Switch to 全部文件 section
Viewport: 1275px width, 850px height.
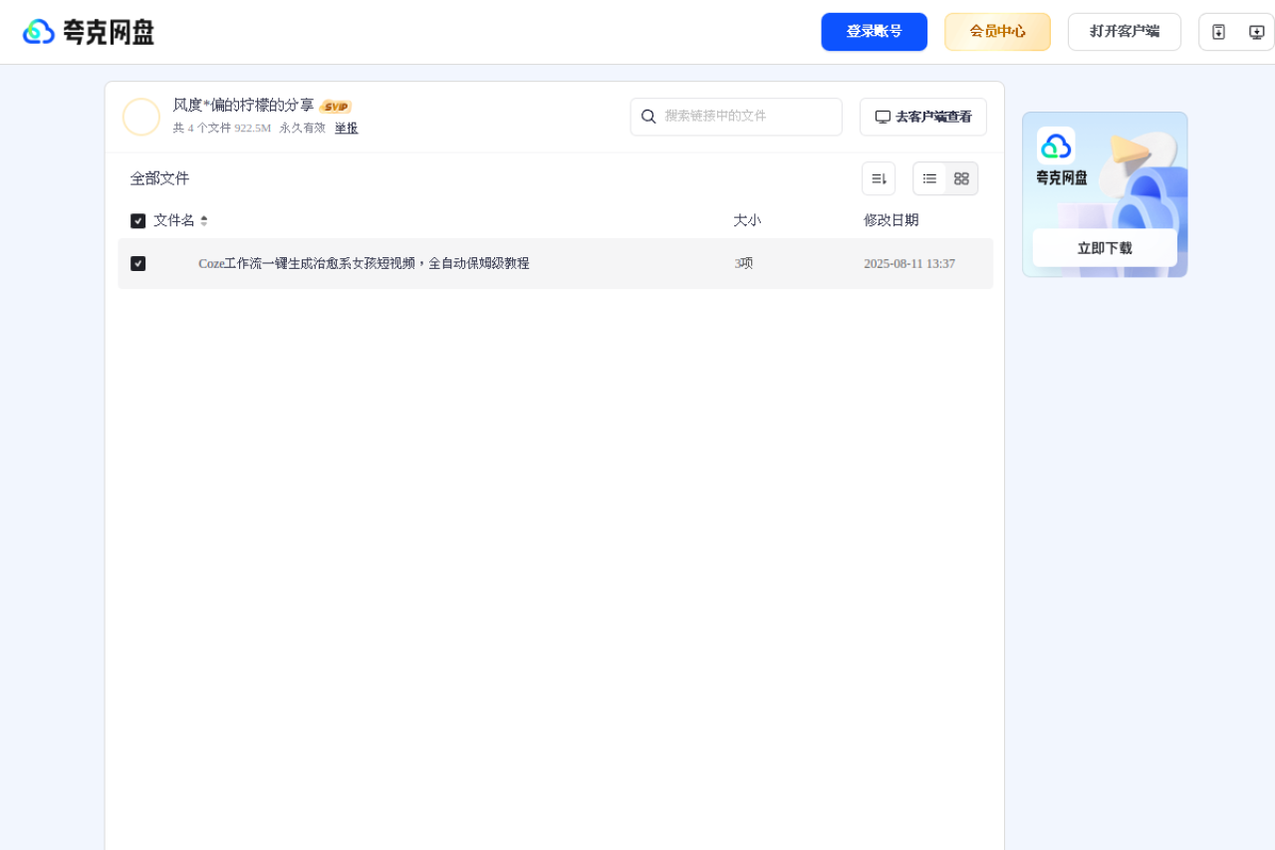[x=158, y=178]
